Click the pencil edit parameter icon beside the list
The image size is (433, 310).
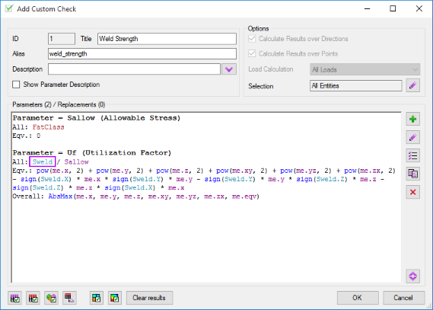pos(413,137)
